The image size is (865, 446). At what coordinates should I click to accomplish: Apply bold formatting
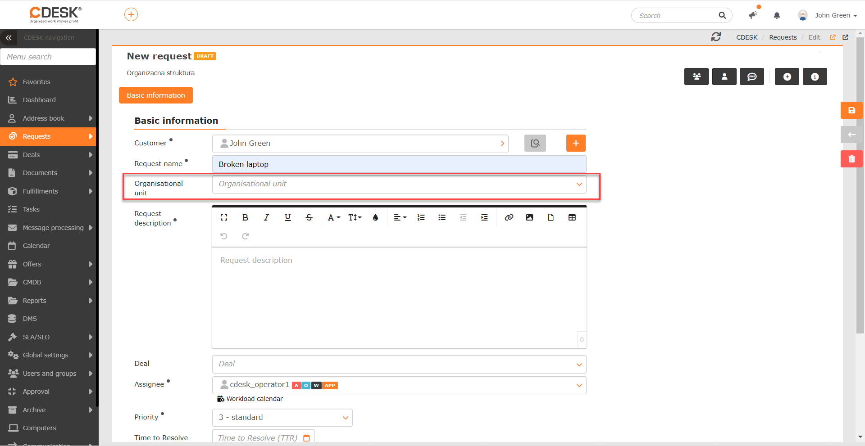tap(245, 217)
